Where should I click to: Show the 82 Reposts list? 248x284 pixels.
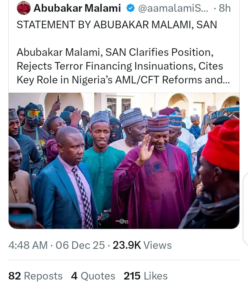point(35,276)
